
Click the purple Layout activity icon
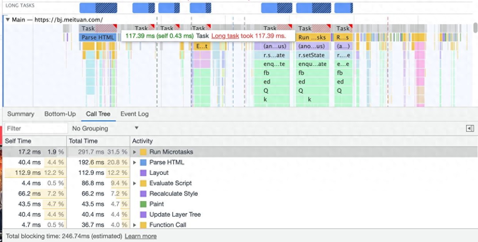[143, 173]
